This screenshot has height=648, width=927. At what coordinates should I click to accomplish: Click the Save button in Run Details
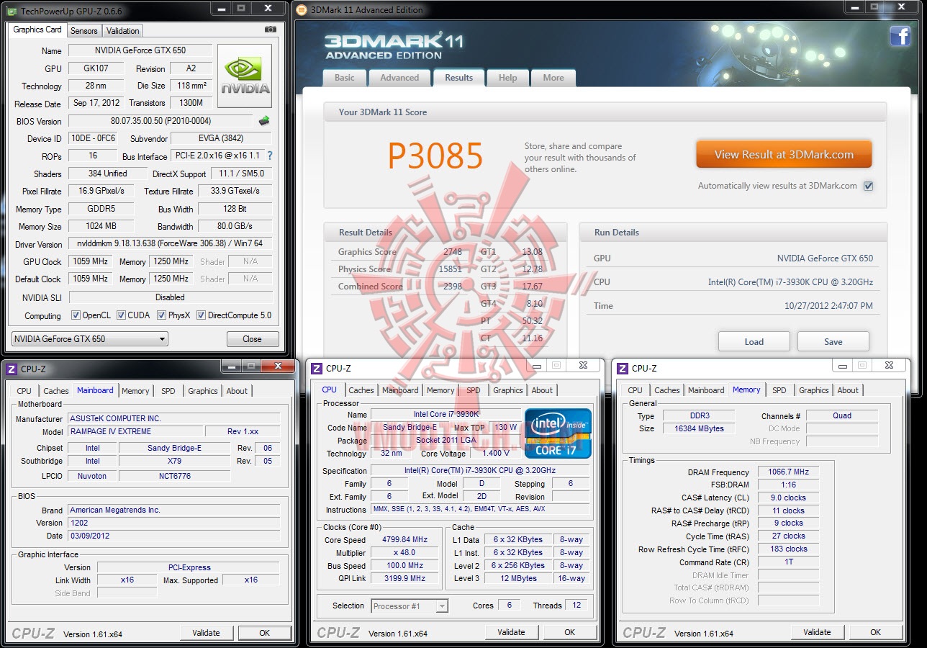833,341
